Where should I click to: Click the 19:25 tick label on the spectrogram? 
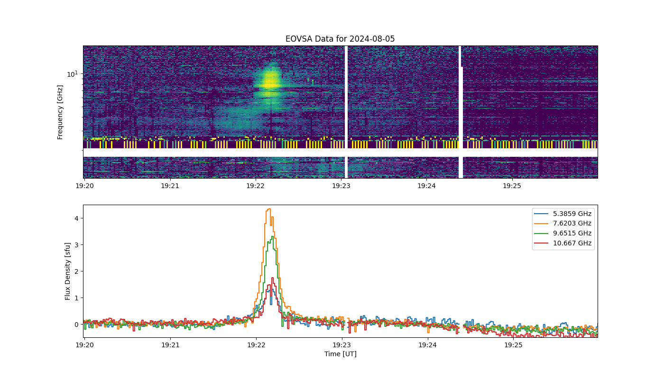coord(512,186)
